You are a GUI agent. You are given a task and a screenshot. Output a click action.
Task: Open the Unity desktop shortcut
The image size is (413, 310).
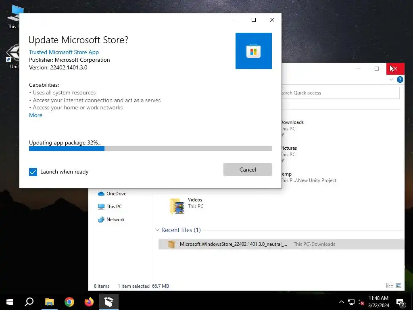[x=13, y=57]
